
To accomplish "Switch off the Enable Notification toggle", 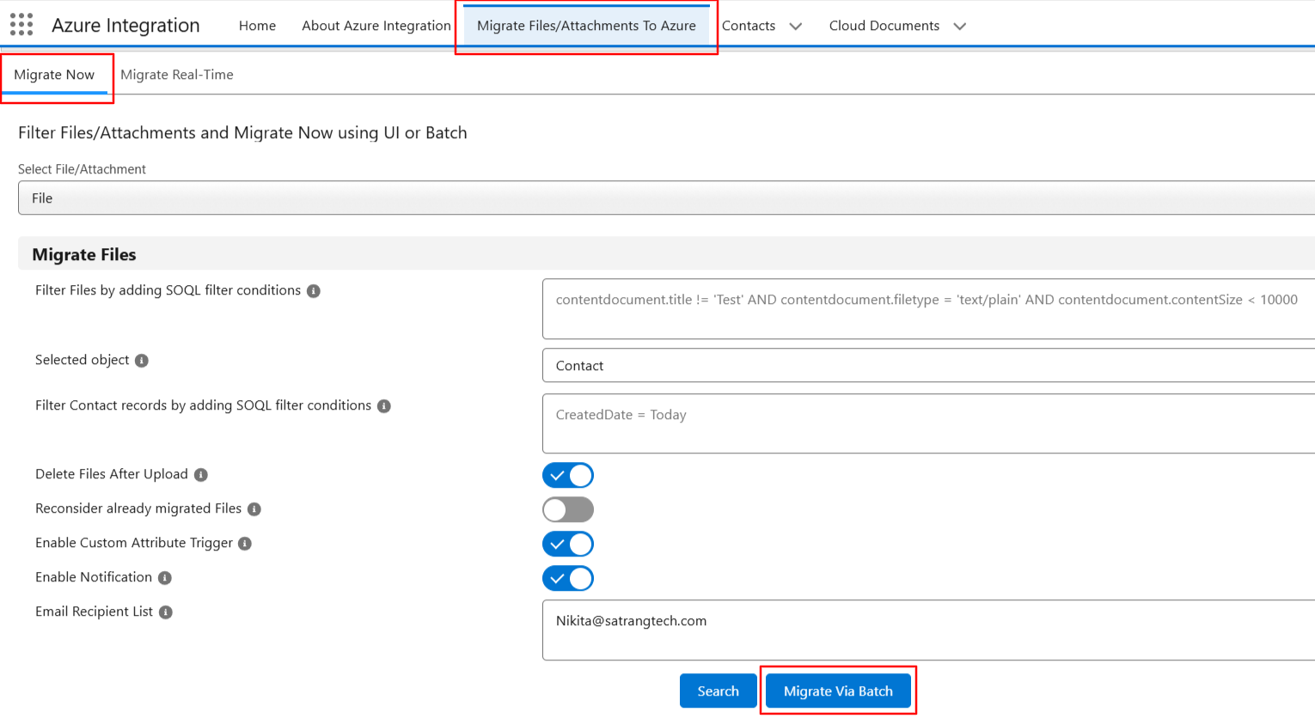I will click(x=568, y=578).
